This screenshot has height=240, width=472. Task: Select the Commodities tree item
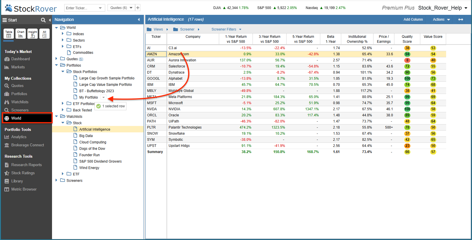pos(83,53)
